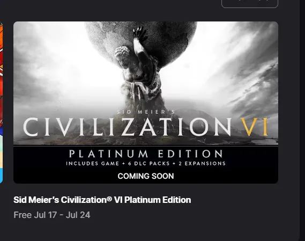The width and height of the screenshot is (305, 241).
Task: Open the Civilization VI game card artwork
Action: 146,103
